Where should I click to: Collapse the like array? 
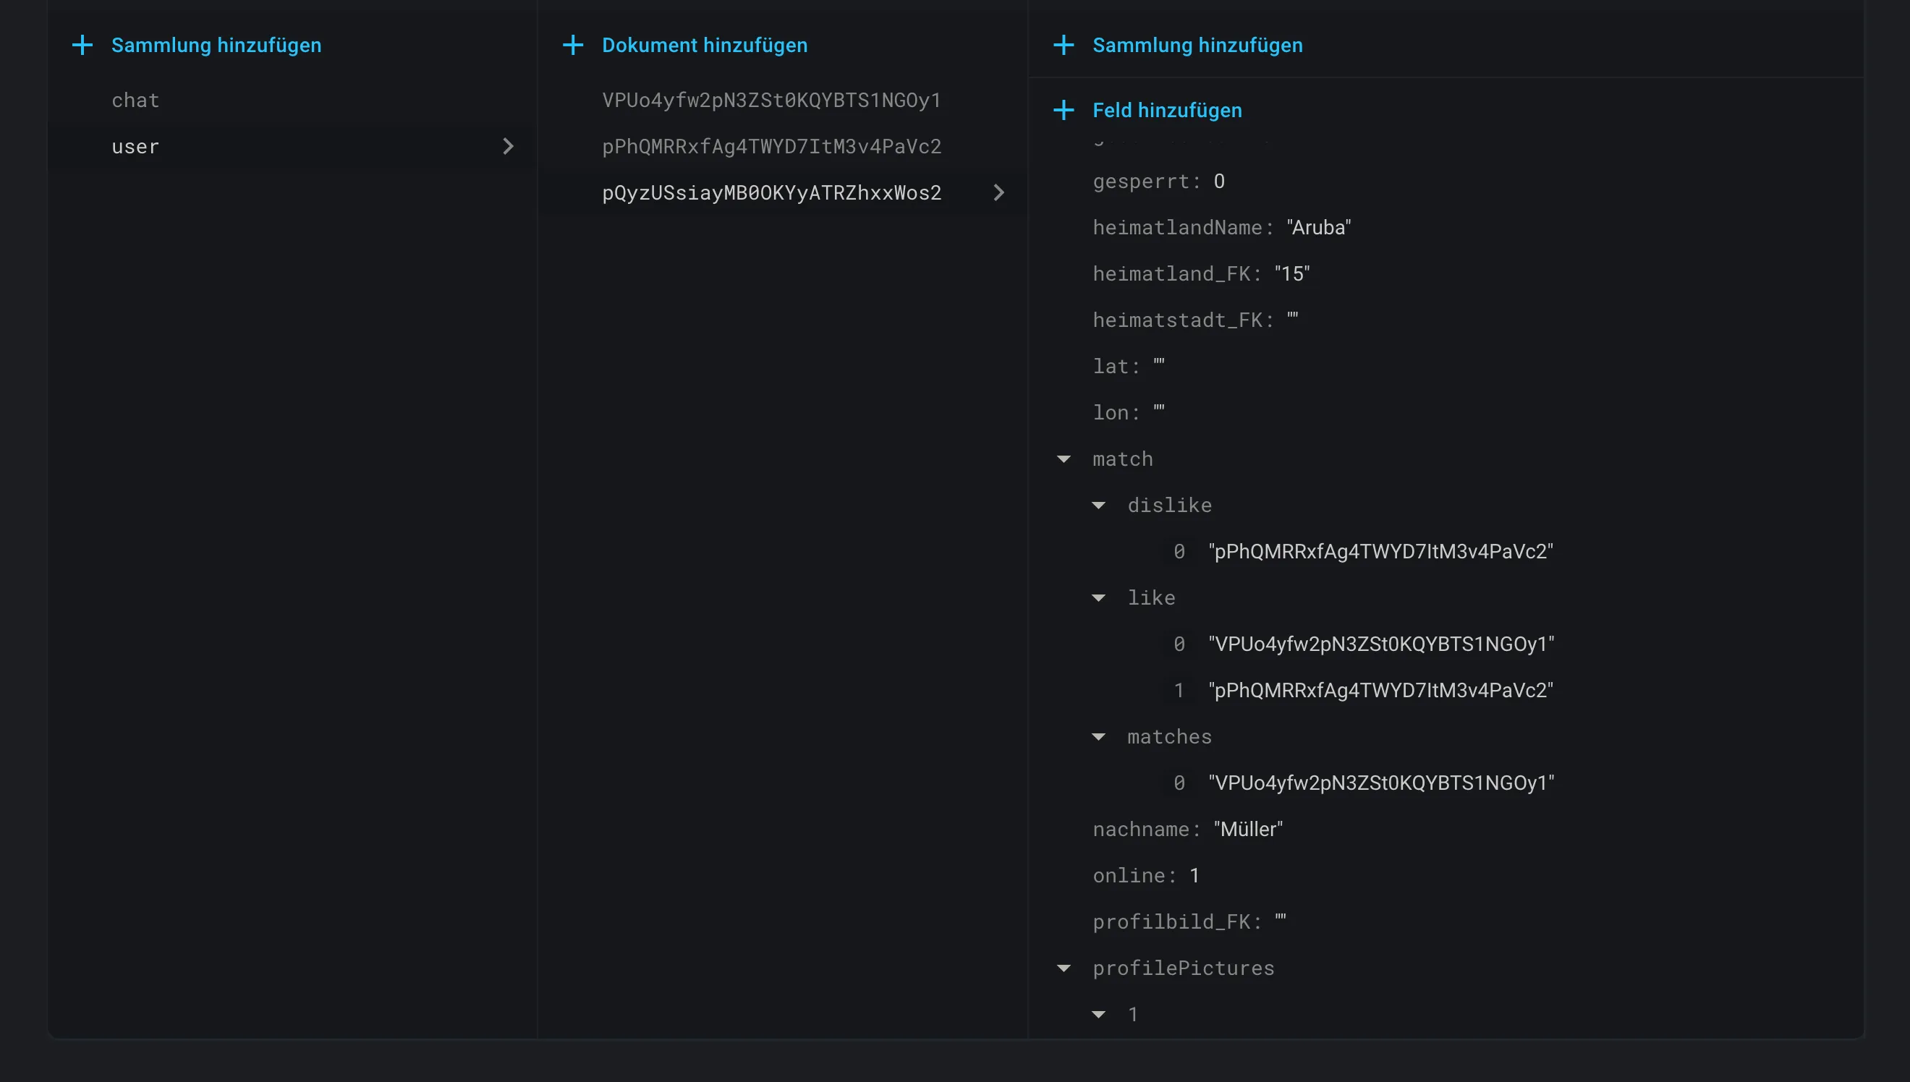1098,598
